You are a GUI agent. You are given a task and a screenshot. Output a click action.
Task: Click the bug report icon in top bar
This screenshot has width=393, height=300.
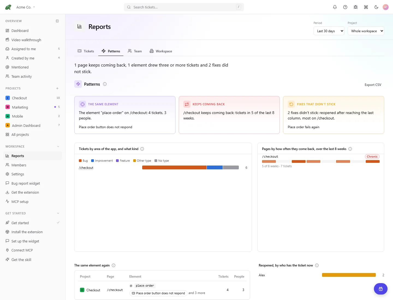pos(356,7)
